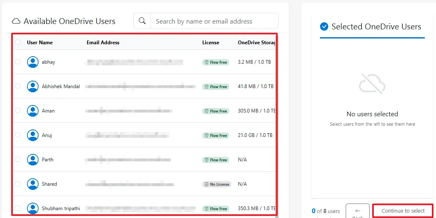This screenshot has width=436, height=218.
Task: Click the cloud icon beside Available OneDrive Users
Action: click(16, 22)
